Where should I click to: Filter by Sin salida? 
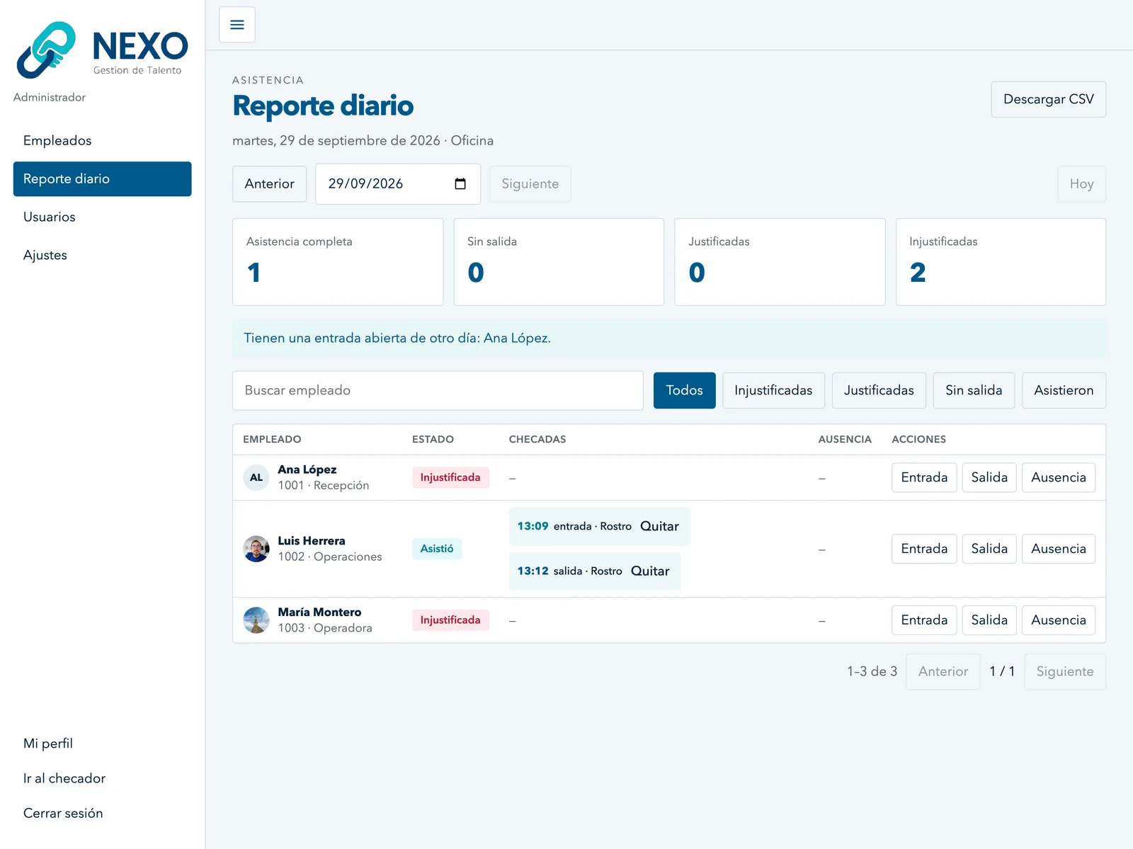[974, 390]
